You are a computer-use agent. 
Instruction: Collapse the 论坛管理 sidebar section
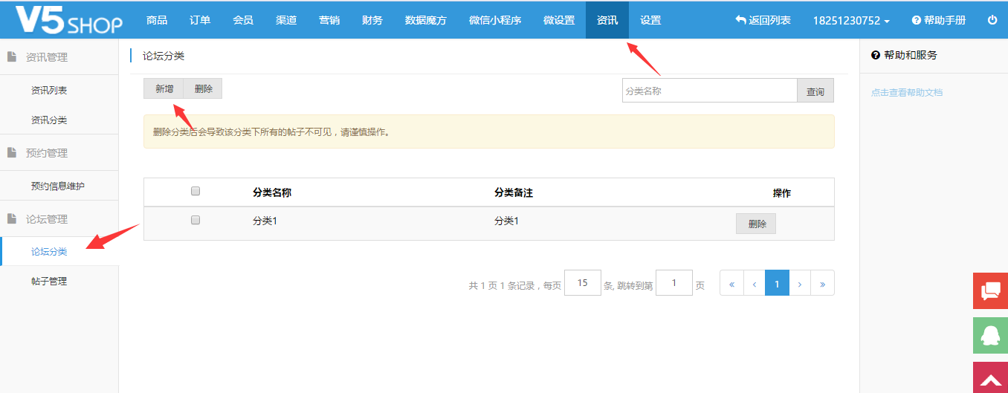tap(46, 219)
